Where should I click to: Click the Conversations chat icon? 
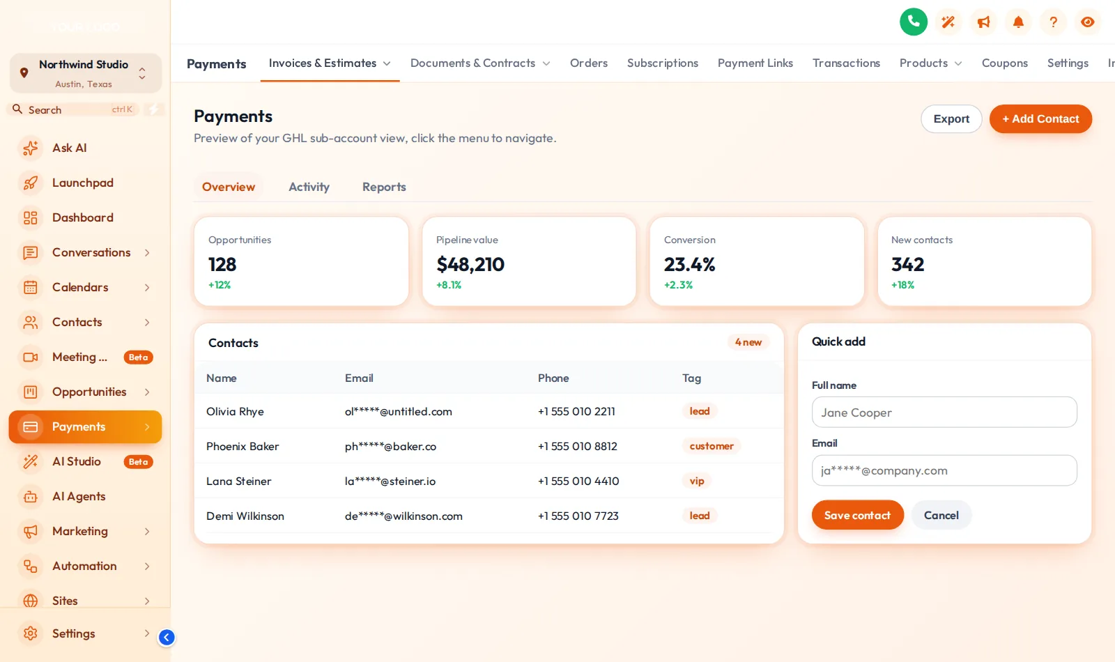pos(31,252)
